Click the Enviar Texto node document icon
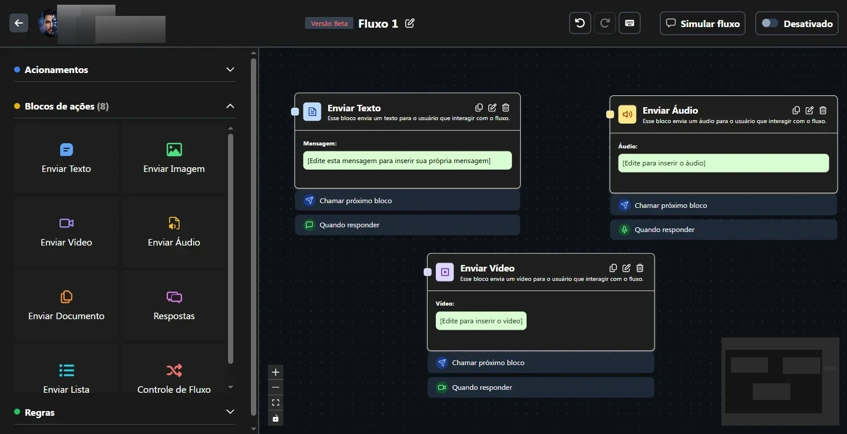 312,112
